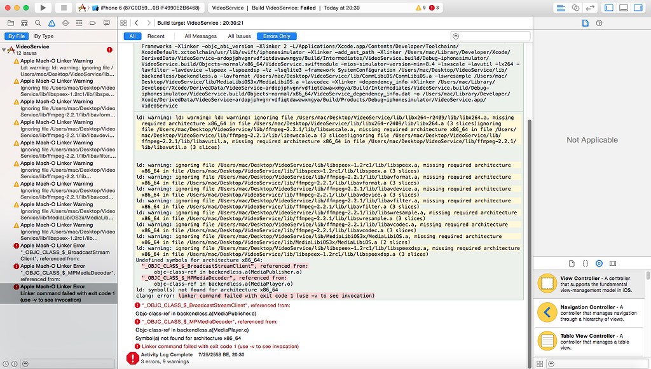
Task: Switch to the Recent tab
Action: point(157,36)
